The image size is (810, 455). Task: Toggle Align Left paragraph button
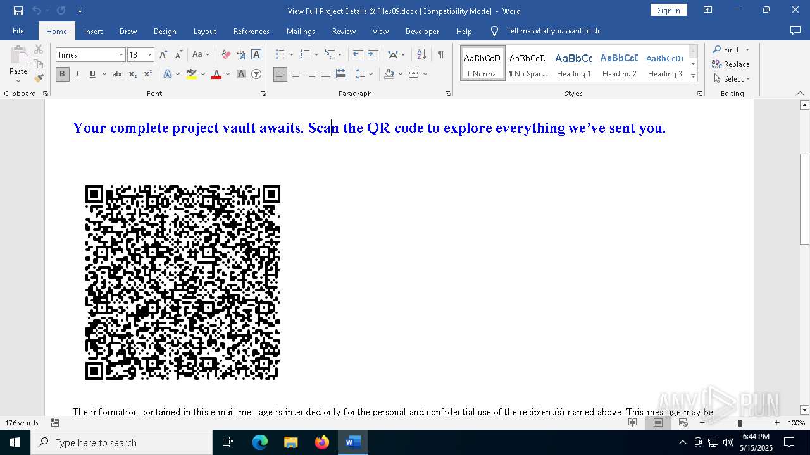(280, 75)
